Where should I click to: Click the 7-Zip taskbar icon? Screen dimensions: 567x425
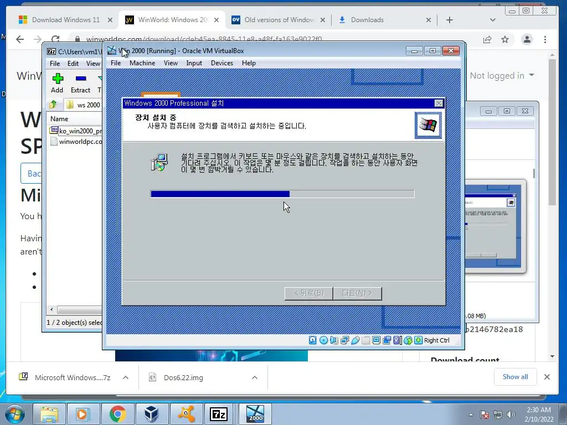[220, 414]
